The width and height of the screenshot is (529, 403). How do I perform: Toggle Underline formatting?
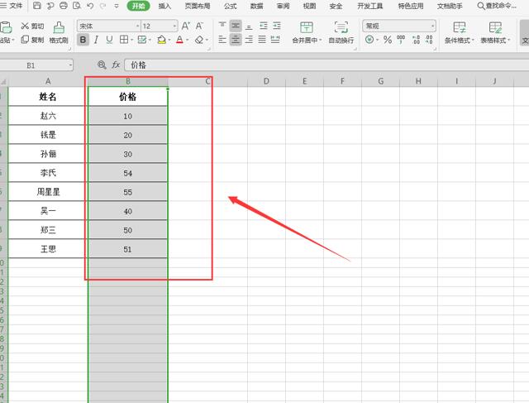tap(109, 40)
